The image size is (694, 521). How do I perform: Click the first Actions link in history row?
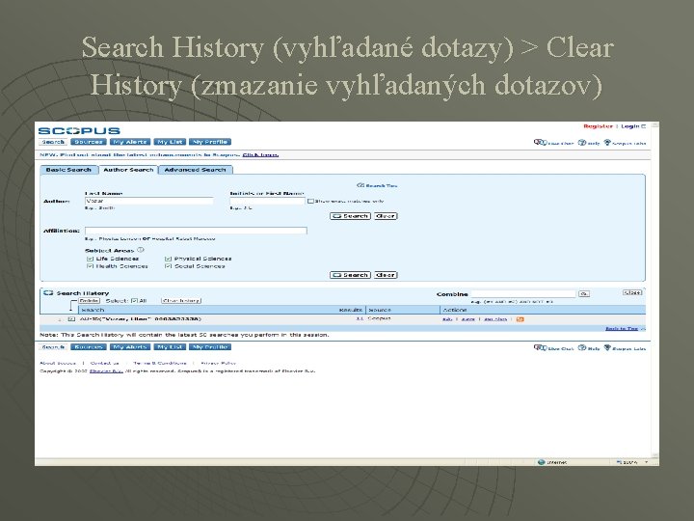(x=447, y=319)
